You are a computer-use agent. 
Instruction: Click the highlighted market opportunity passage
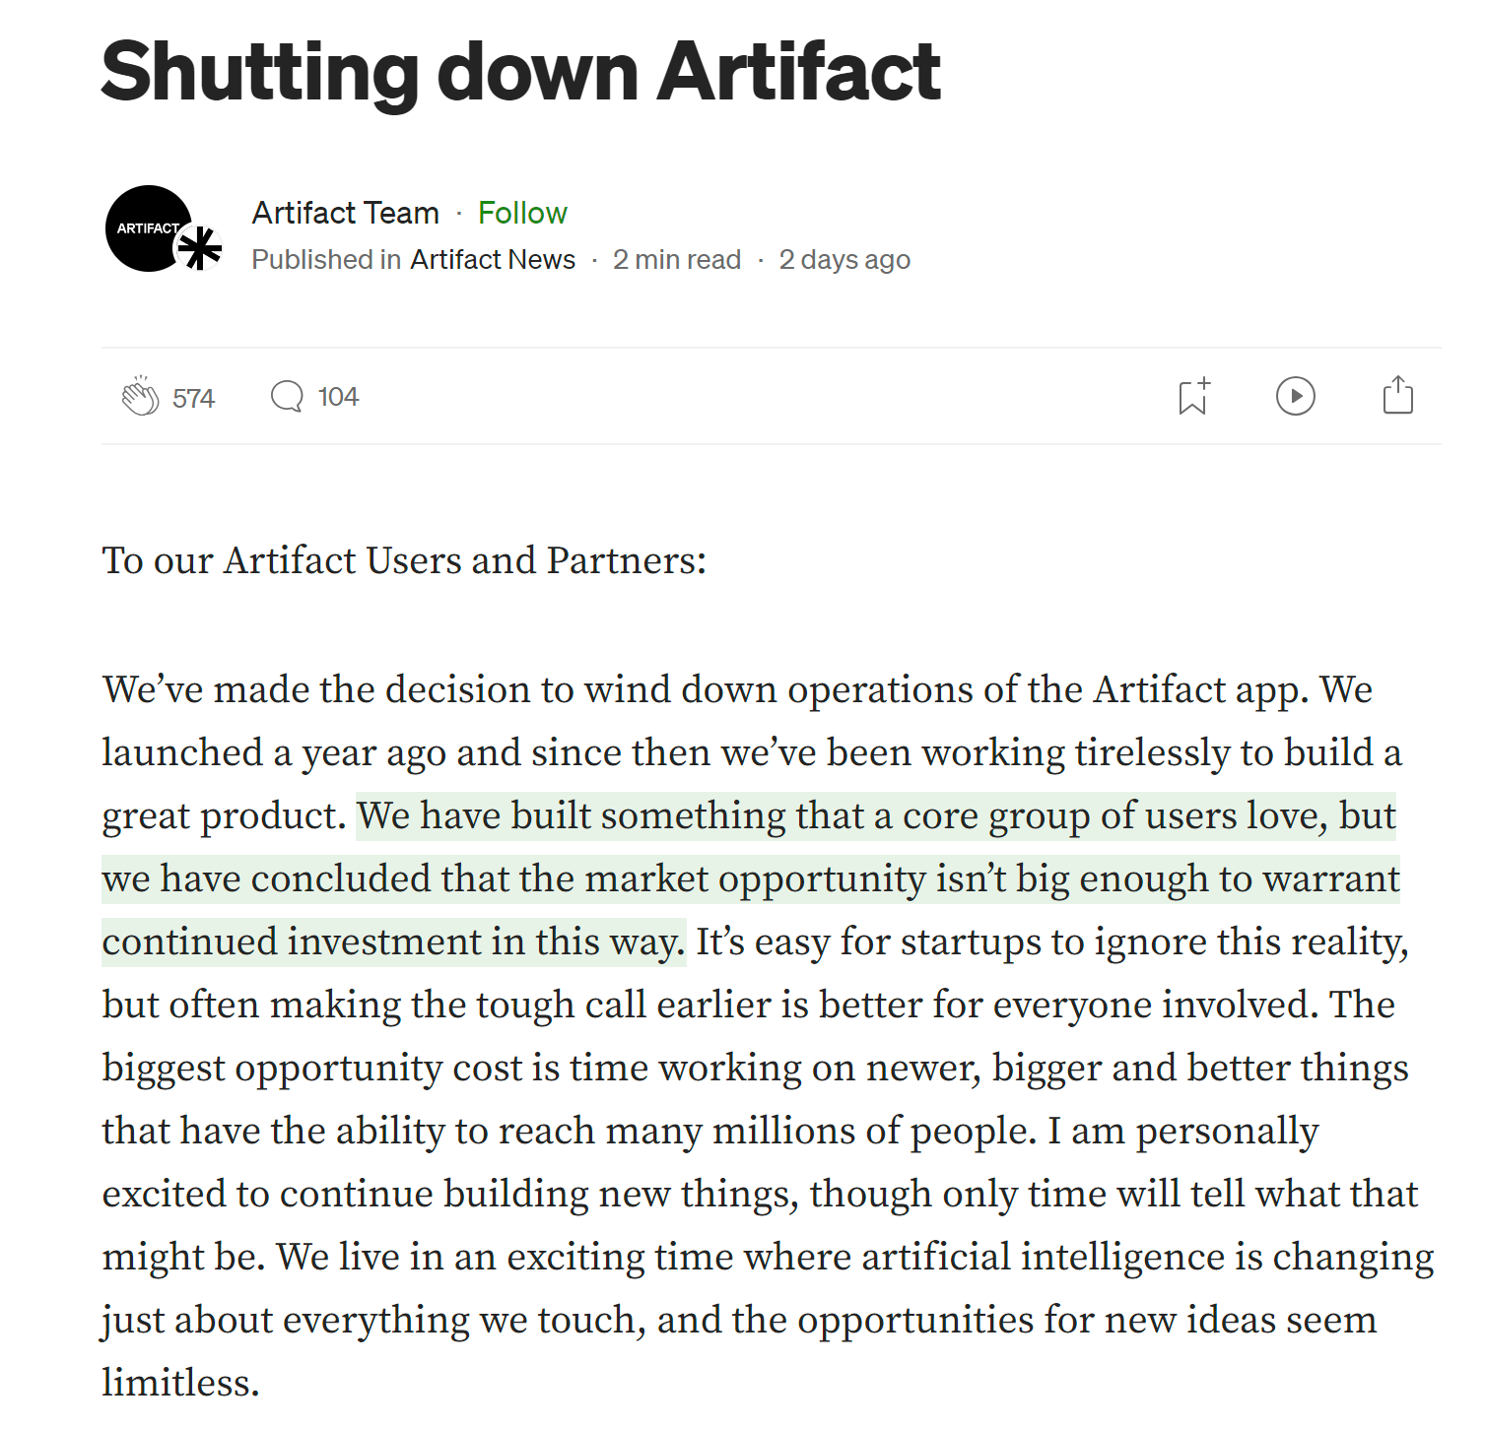click(x=751, y=878)
